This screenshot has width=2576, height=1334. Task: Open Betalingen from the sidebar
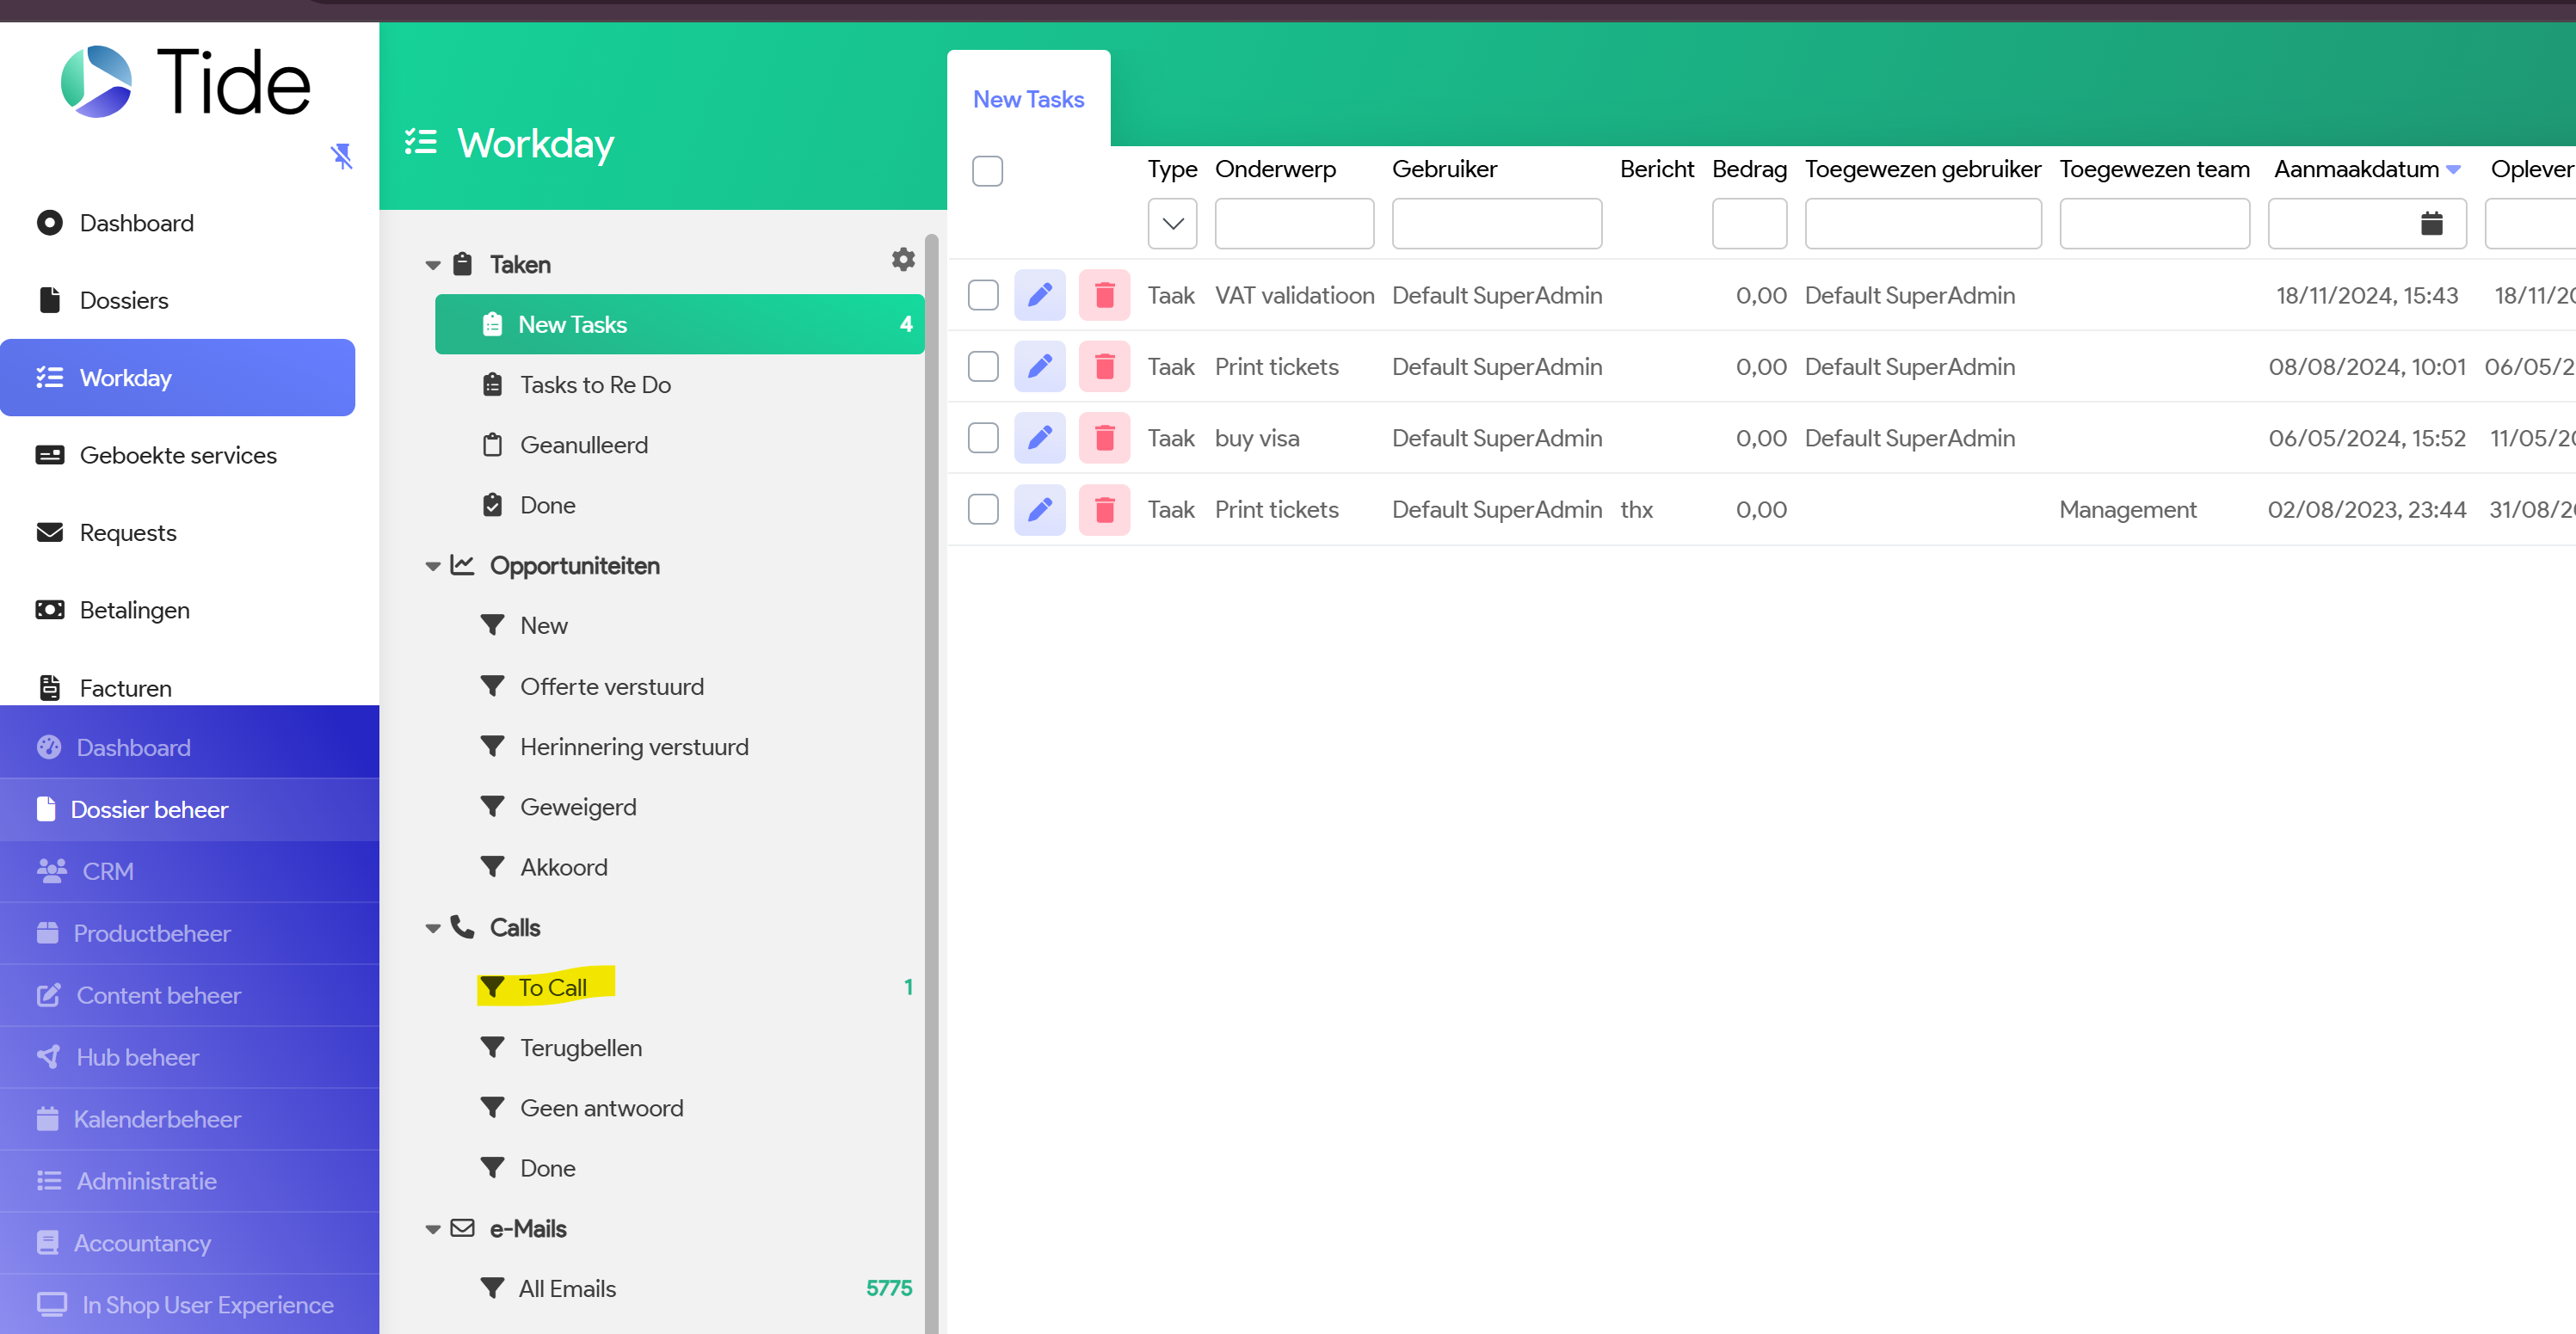(134, 610)
